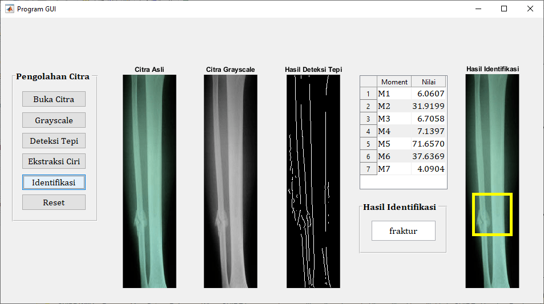Click the M5 value cell 71.6570
Screen dimensions: 544x304
[428, 144]
